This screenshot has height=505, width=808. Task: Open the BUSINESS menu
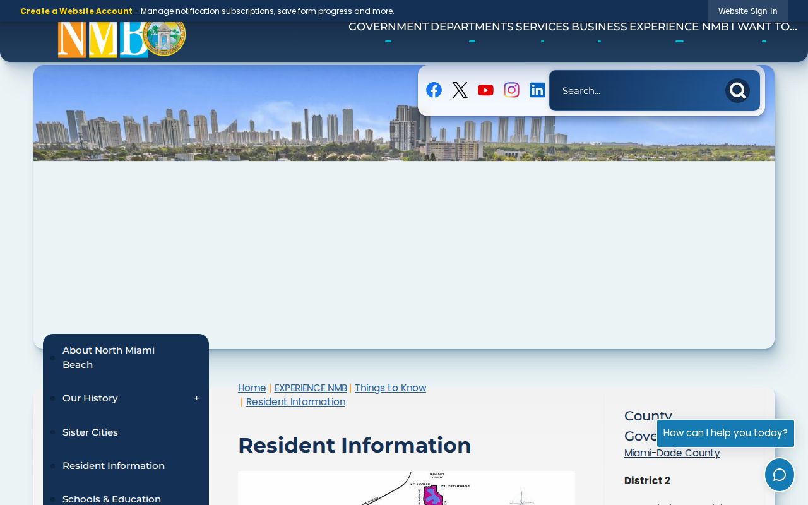(x=599, y=27)
